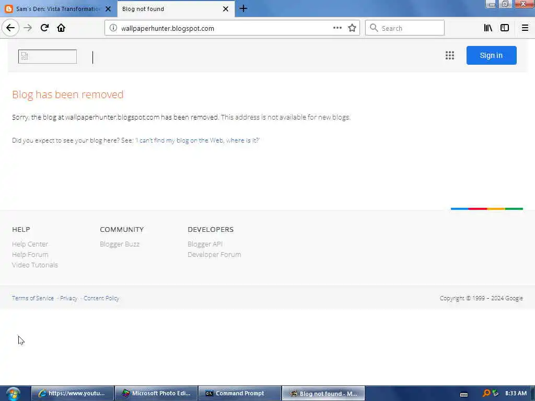
Task: Open the Content Policy link
Action: (101, 298)
